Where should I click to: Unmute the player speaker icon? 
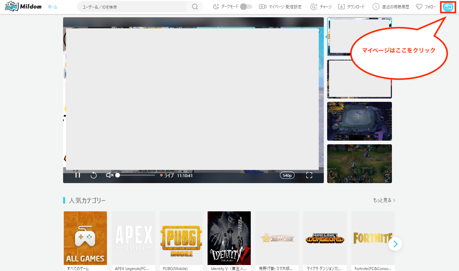click(x=110, y=175)
